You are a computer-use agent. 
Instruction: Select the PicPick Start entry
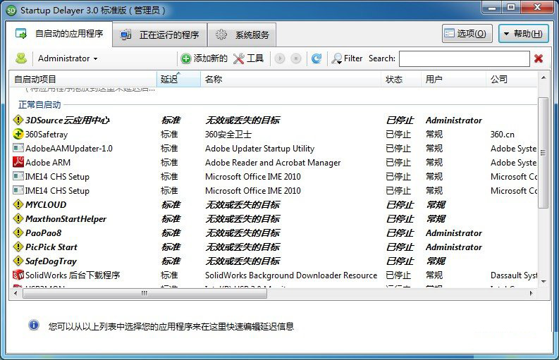point(51,247)
